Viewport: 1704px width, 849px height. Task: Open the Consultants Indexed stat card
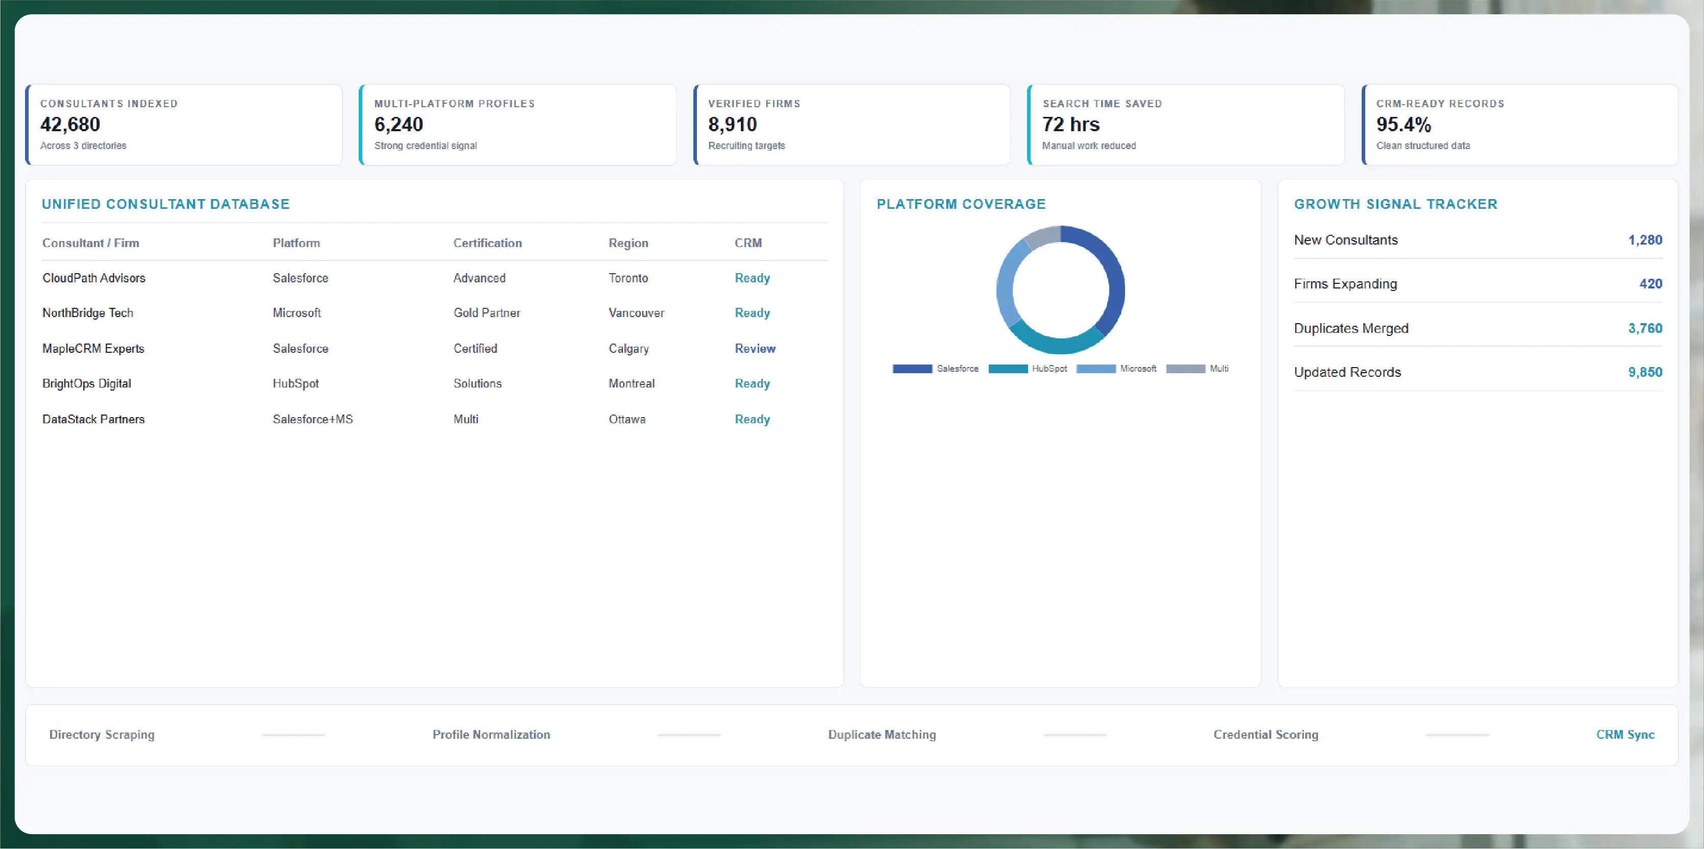pos(184,124)
